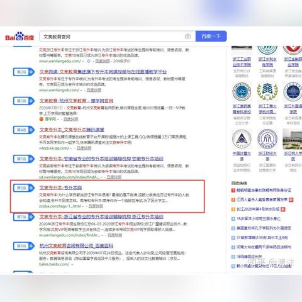Click the 厚学网 favicon icon
Image resolution: width=302 pixels, height=302 pixels.
click(42, 119)
